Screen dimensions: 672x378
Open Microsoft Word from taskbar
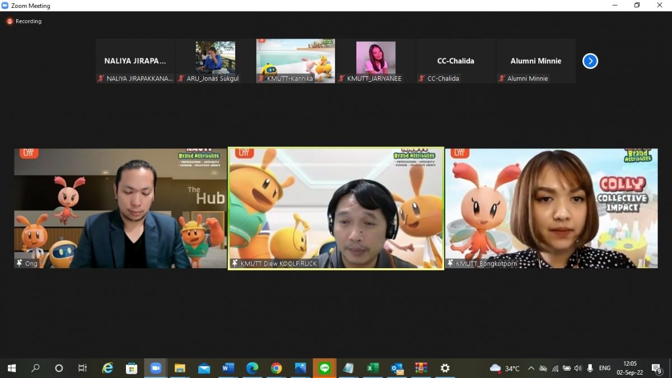click(228, 368)
